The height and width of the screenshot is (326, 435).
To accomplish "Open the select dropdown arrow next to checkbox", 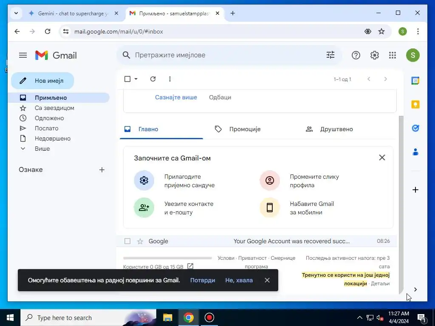I will [136, 79].
